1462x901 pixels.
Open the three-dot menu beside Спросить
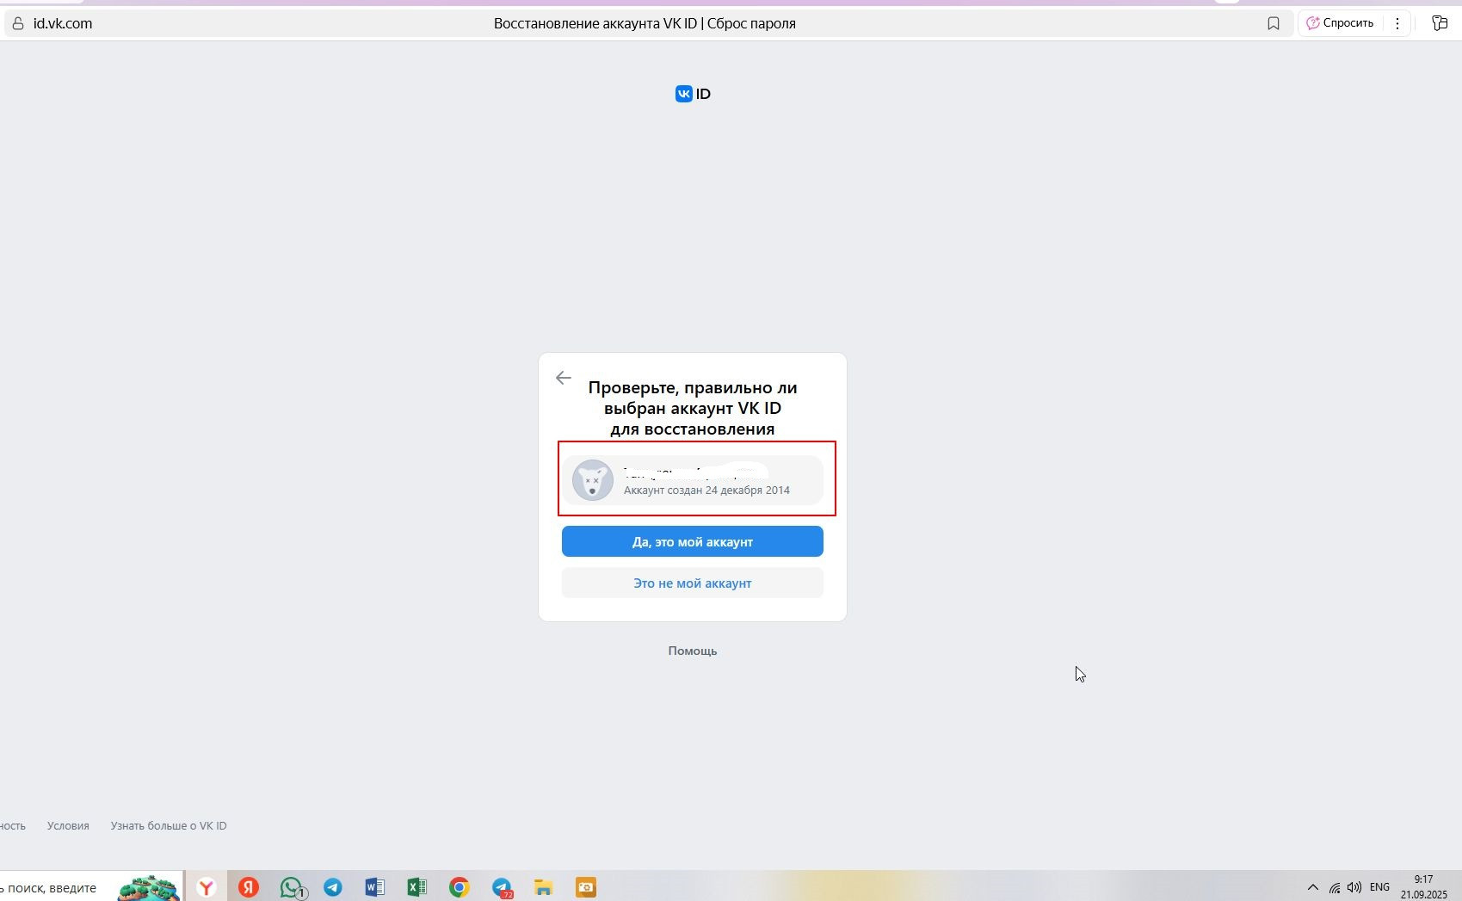point(1397,24)
